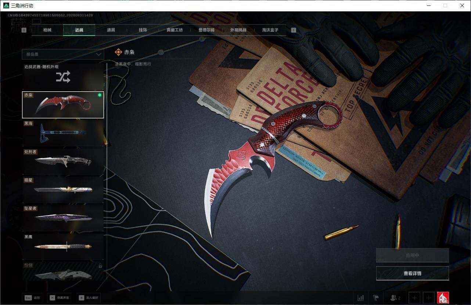Click the orange quality icon beside 赤枭 title

tap(118, 52)
